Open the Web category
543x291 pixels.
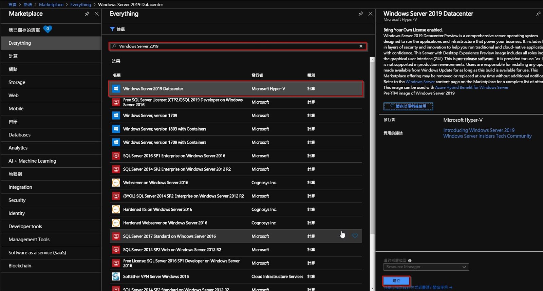(x=51, y=96)
